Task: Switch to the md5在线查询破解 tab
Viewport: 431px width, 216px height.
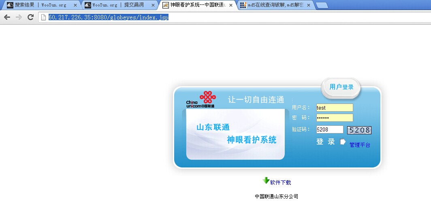Action: 276,5
